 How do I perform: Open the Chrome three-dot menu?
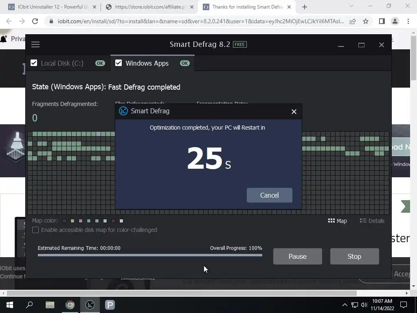pos(408,21)
